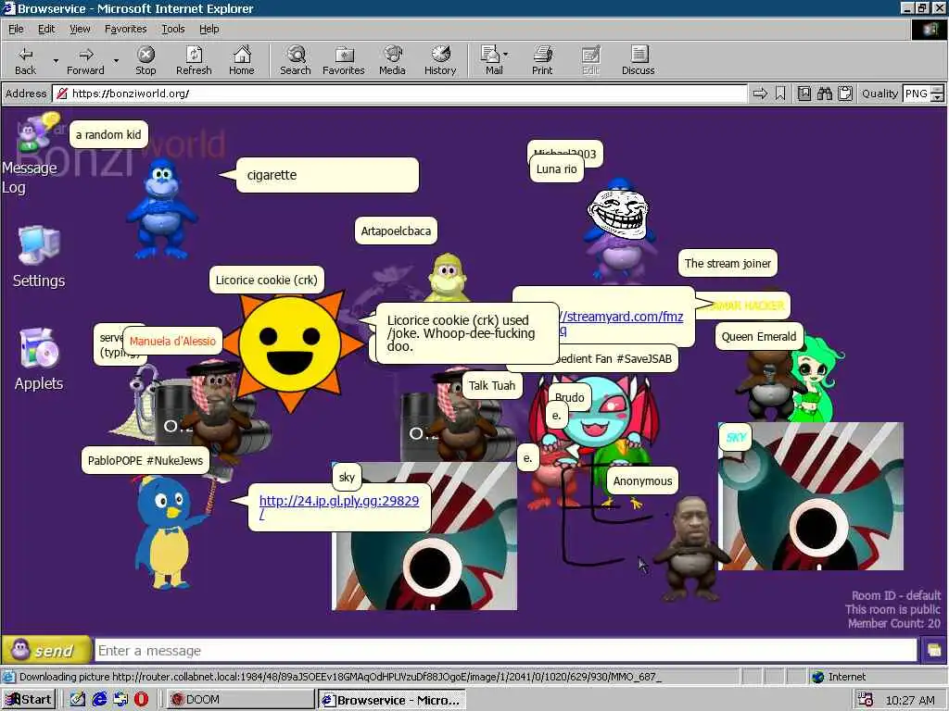Click the 'Manuela d'Alessio' name tag
Image resolution: width=949 pixels, height=711 pixels.
coord(172,341)
